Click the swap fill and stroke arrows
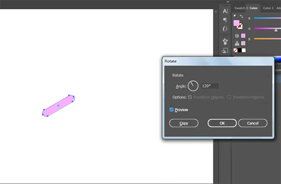The image size is (281, 184). click(241, 16)
